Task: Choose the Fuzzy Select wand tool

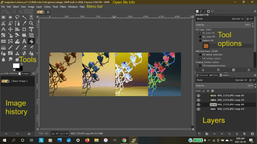Action: click(x=25, y=17)
